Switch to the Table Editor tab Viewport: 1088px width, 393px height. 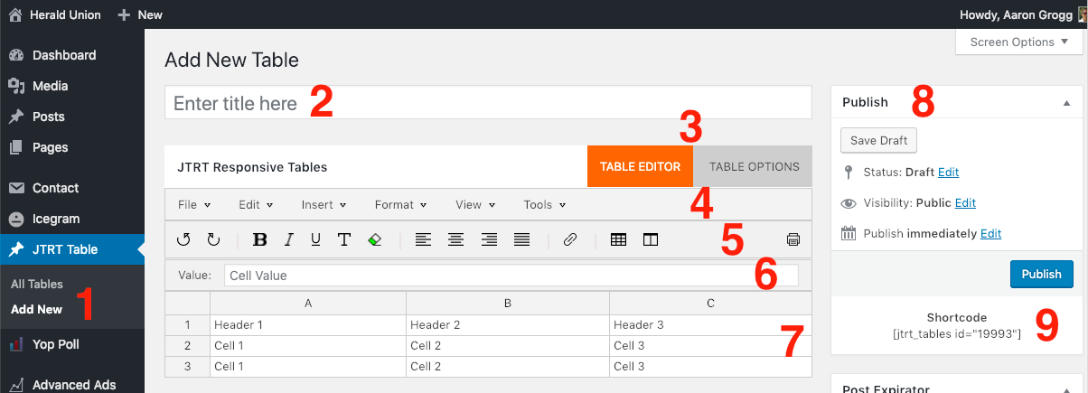click(x=640, y=166)
